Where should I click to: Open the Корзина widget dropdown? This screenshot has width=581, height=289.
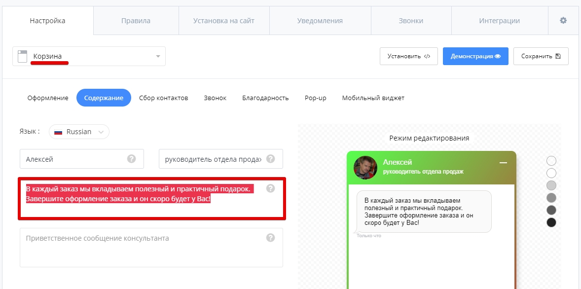pos(89,56)
